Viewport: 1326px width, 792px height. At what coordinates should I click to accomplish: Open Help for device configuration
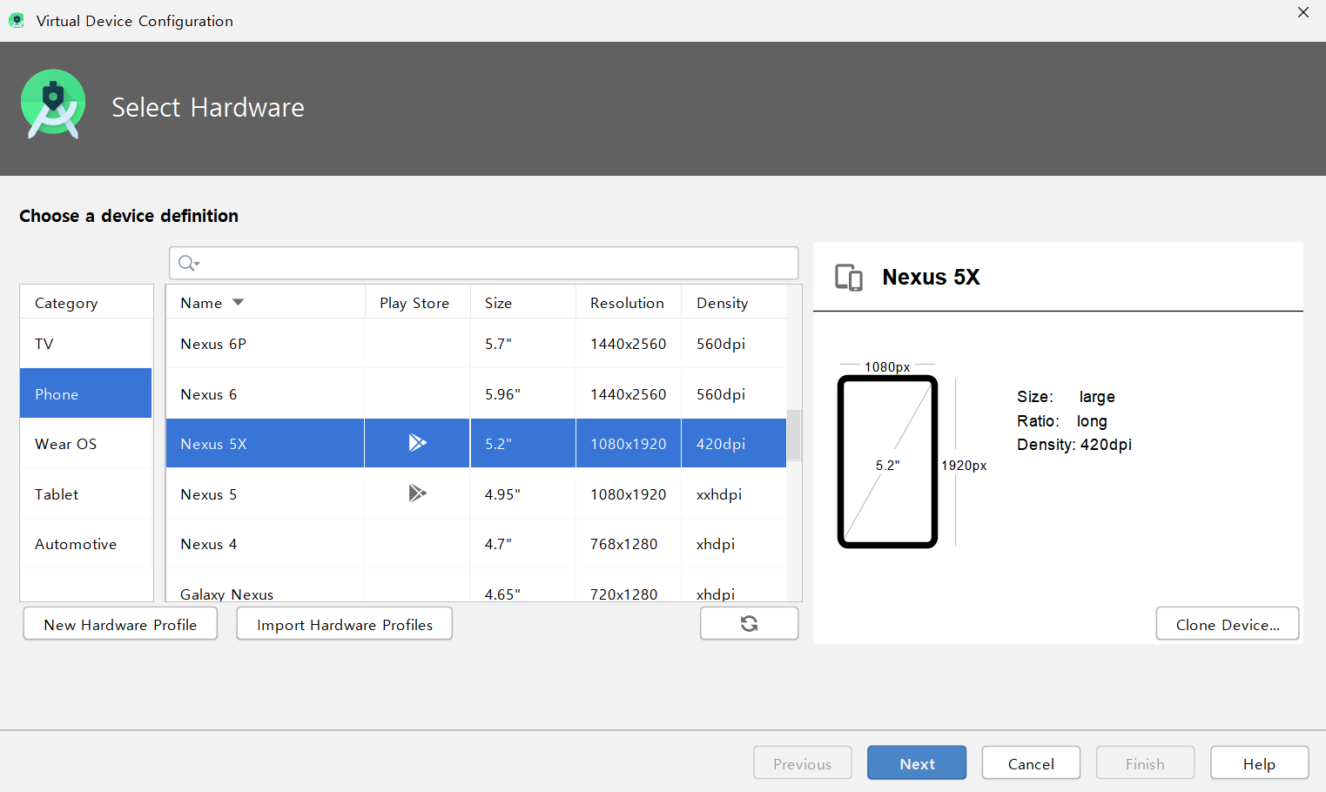1259,763
